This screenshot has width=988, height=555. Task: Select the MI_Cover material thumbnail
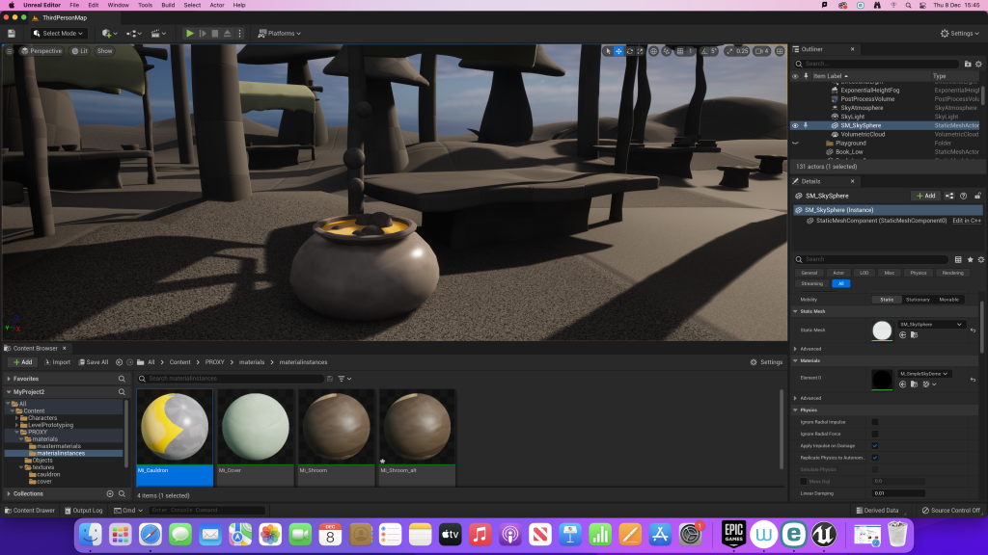(x=255, y=427)
